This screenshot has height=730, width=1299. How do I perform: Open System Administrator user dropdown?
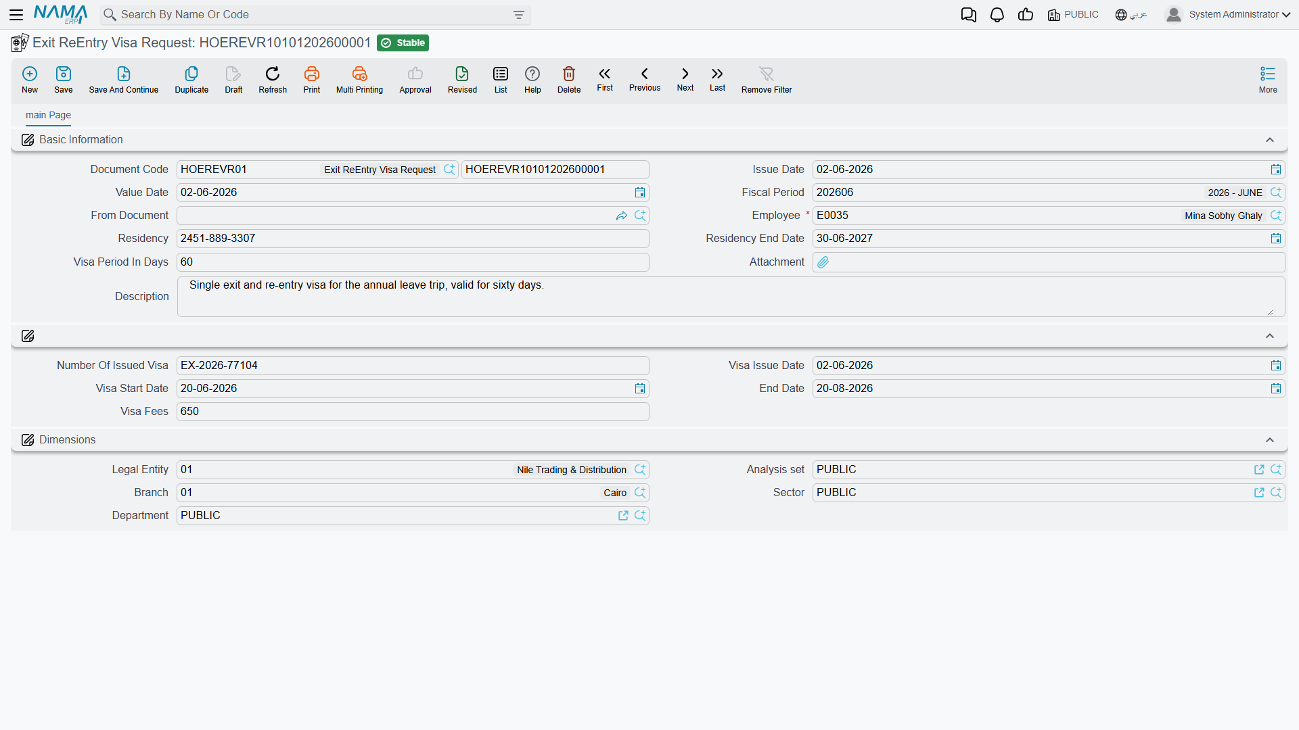pos(1228,15)
